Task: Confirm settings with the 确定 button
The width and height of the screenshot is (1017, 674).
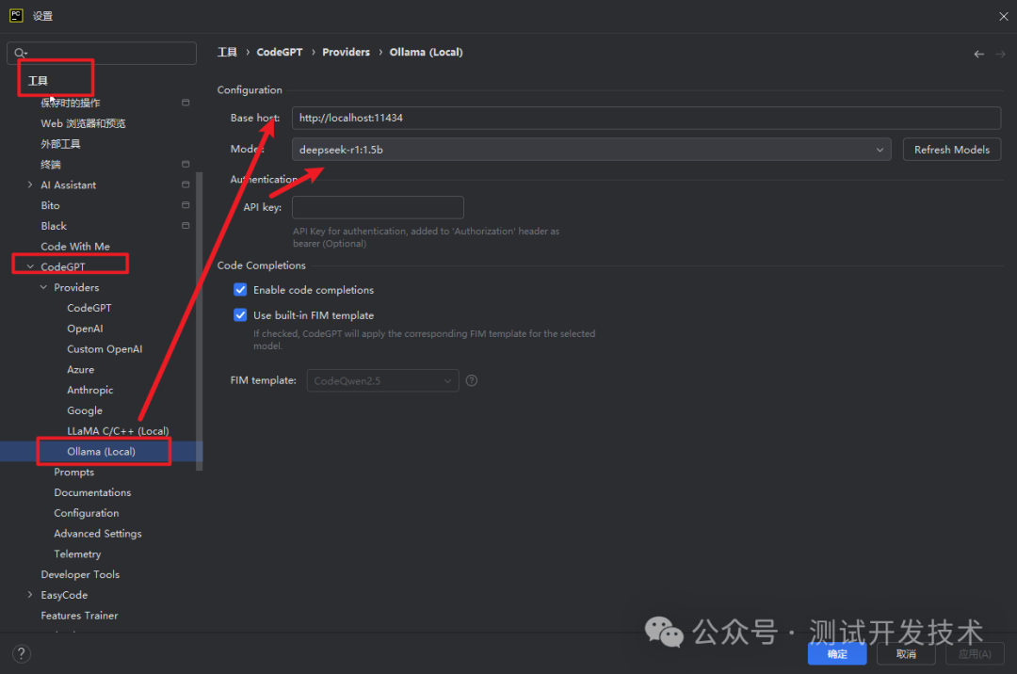Action: coord(837,654)
